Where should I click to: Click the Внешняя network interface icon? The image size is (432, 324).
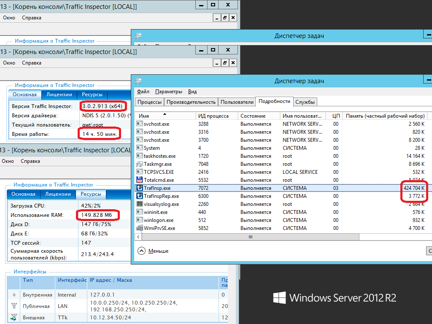coord(14,317)
